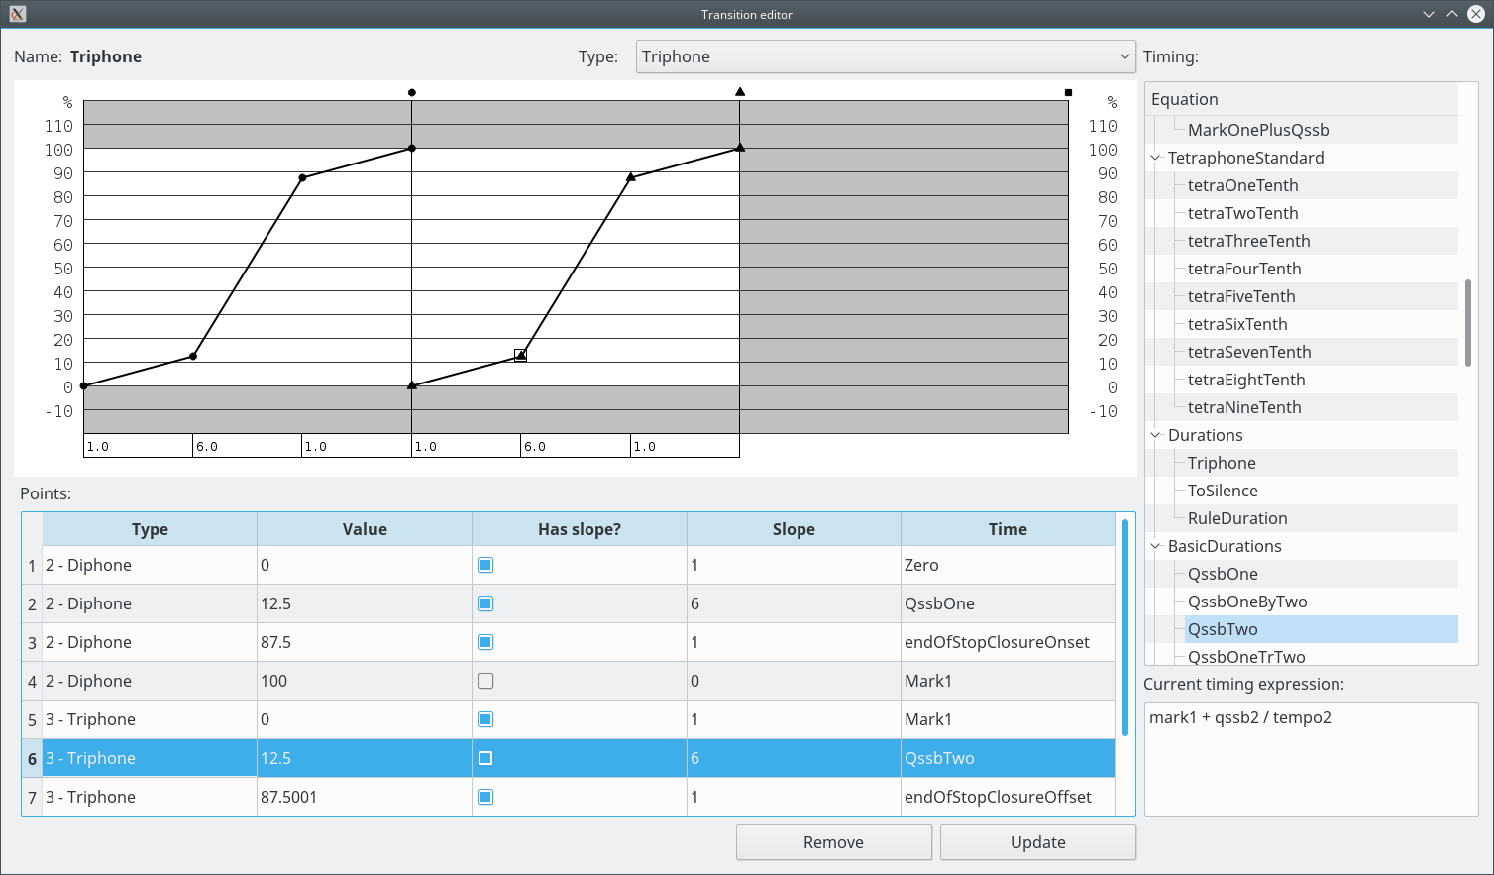Click the equation tree vertical scrollbar
Viewport: 1494px width, 875px height.
(x=1468, y=323)
